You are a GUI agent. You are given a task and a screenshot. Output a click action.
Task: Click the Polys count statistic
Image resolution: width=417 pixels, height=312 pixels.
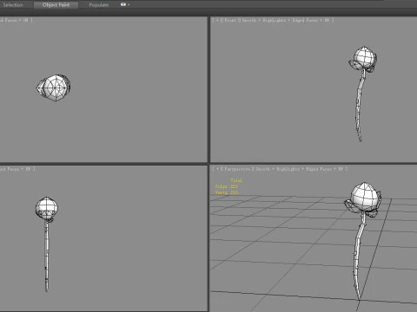(227, 186)
